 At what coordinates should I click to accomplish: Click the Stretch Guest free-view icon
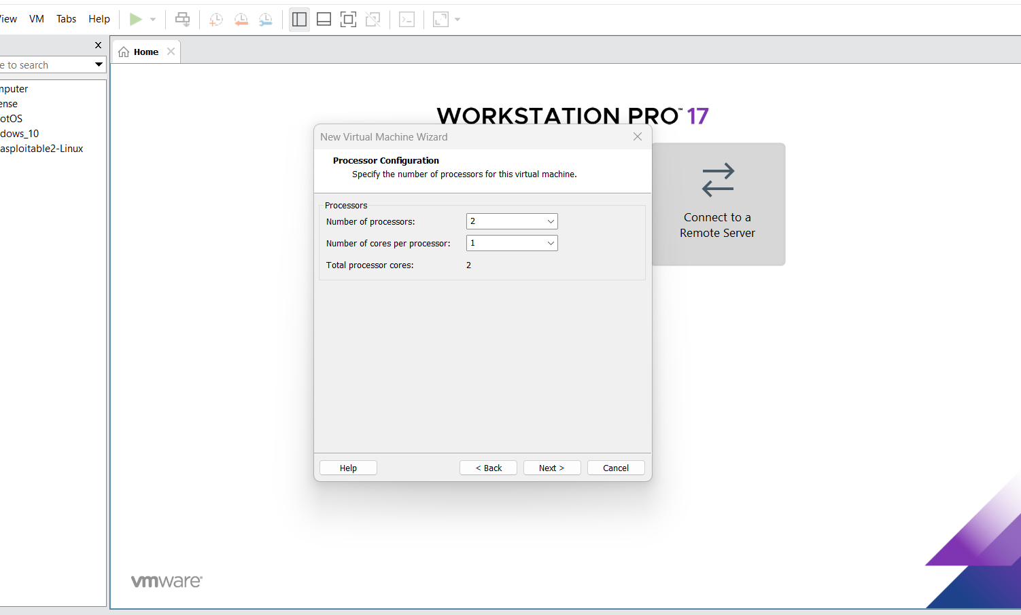(440, 20)
